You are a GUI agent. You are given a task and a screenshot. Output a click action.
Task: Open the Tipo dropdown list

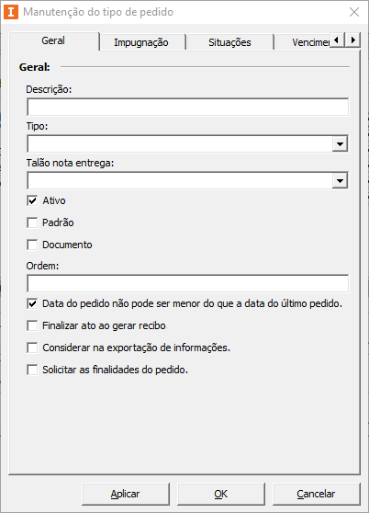340,144
